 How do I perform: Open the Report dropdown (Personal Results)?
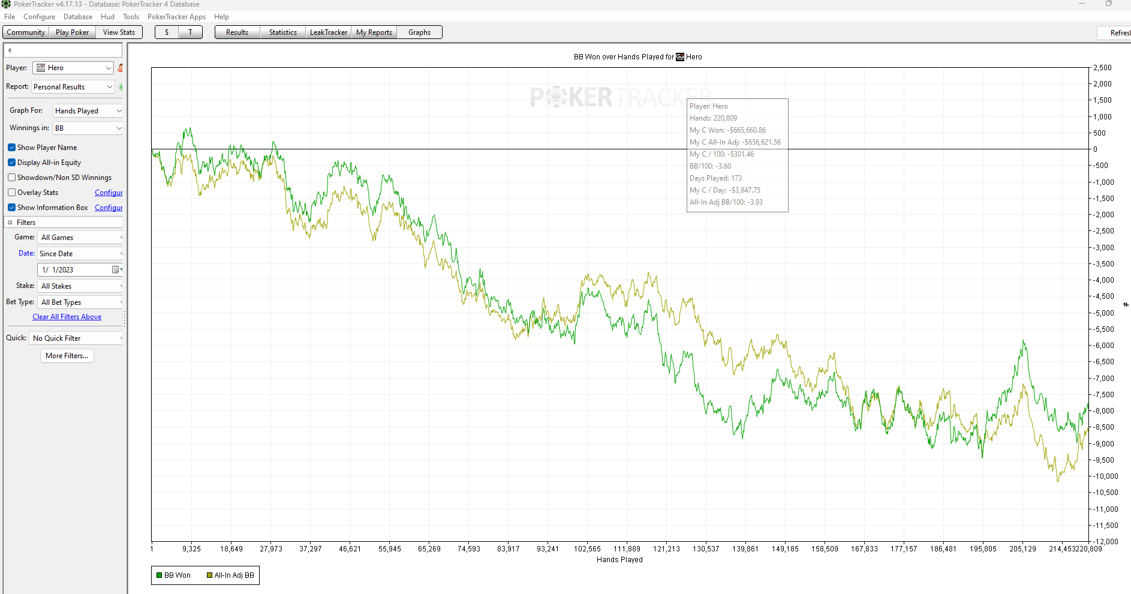(x=73, y=87)
